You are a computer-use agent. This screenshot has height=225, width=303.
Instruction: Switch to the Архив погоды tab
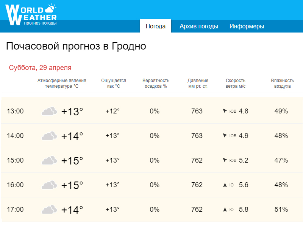[x=199, y=26]
